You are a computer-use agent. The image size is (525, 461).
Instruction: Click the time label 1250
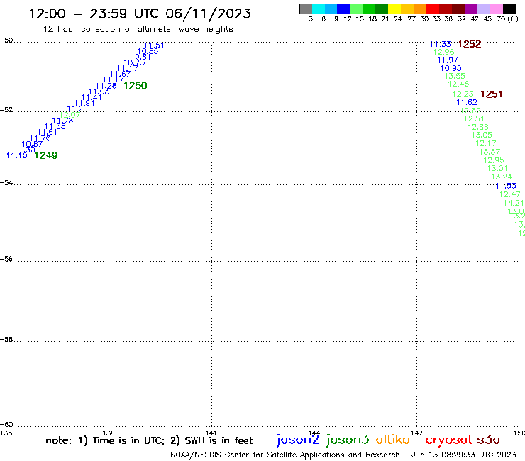point(136,86)
